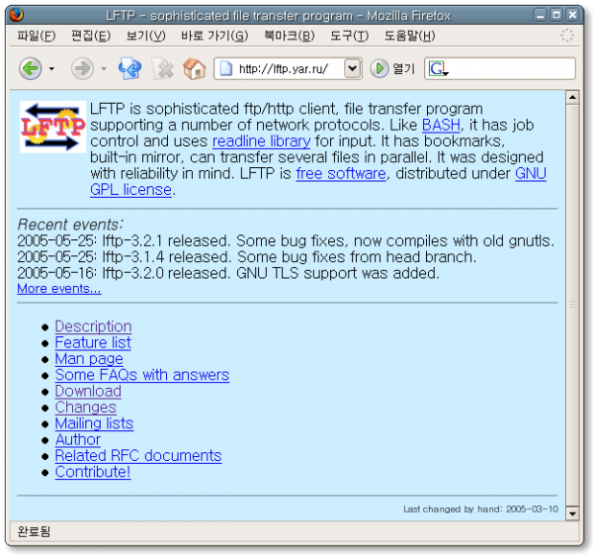Open the 보기(V) menu

click(145, 36)
